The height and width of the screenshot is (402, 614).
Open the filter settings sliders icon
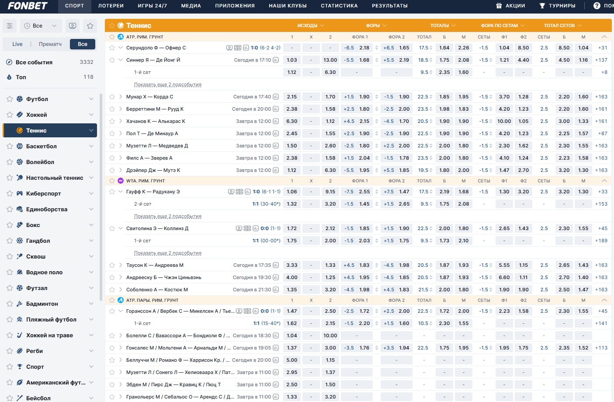point(10,26)
